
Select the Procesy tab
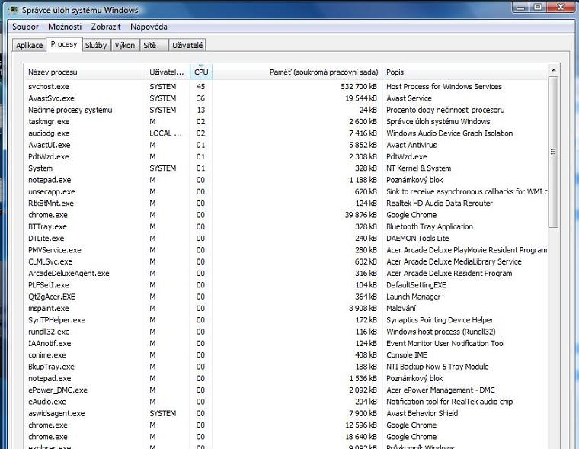64,44
